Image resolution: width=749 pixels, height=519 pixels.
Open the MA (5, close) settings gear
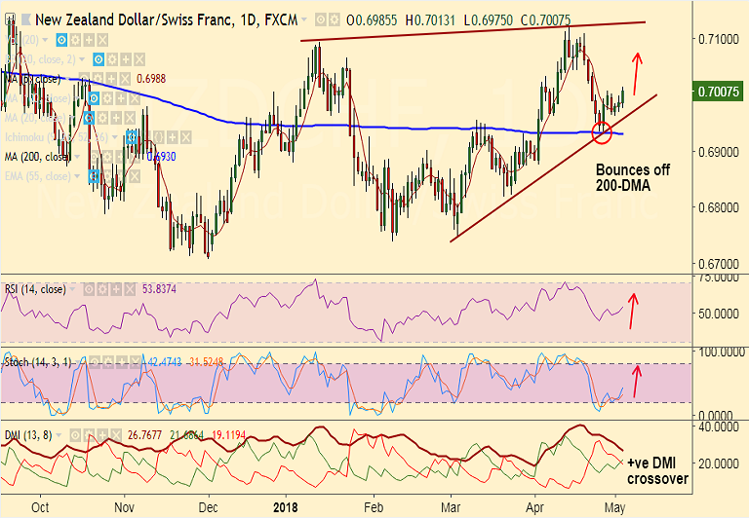(98, 79)
